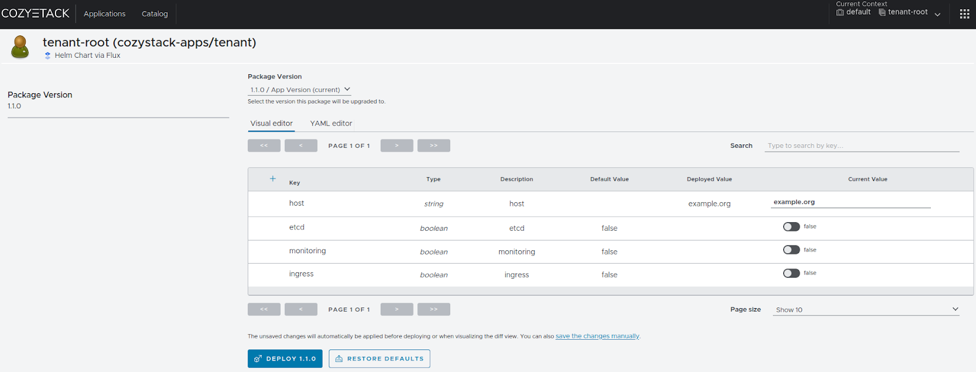The image size is (976, 372).
Task: Open the save the changes manually link
Action: 597,336
